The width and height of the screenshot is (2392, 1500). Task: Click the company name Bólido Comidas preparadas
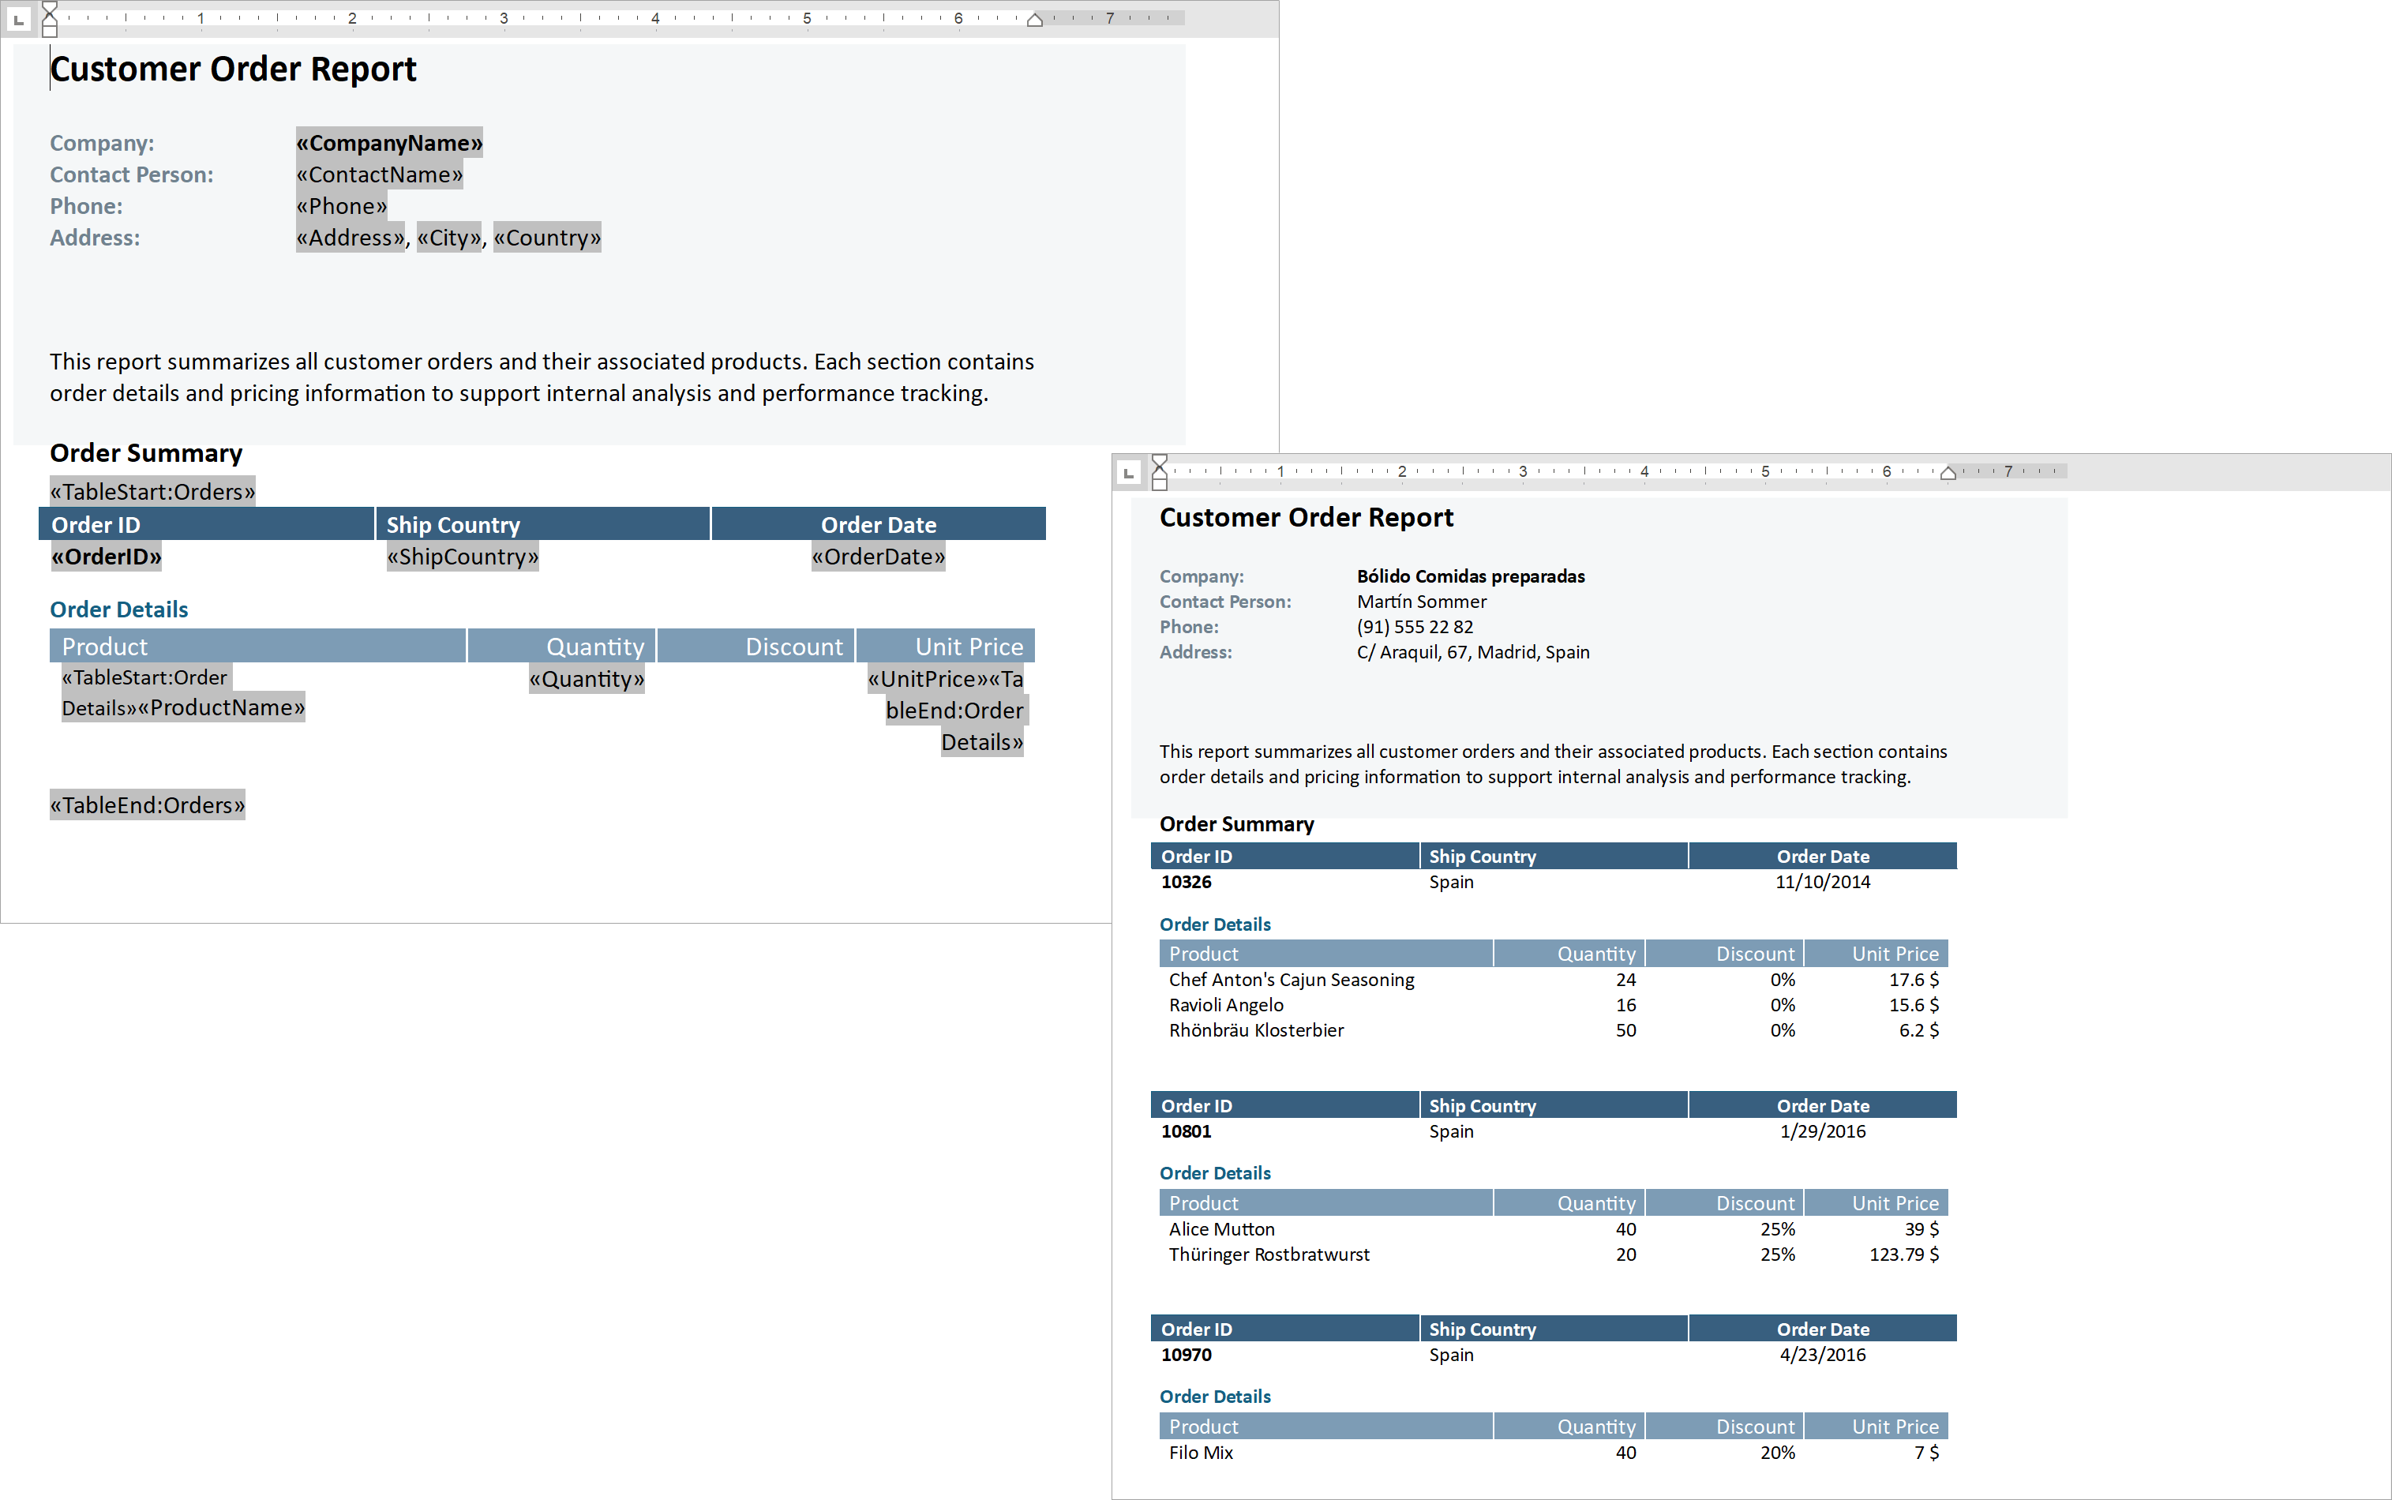pyautogui.click(x=1471, y=576)
